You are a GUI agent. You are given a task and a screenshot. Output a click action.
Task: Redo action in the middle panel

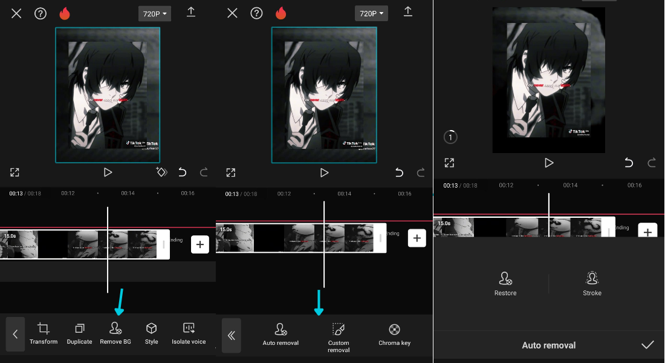[421, 172]
